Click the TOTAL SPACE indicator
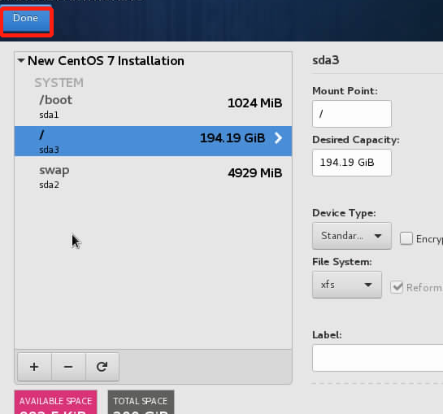The image size is (443, 414). tap(141, 402)
